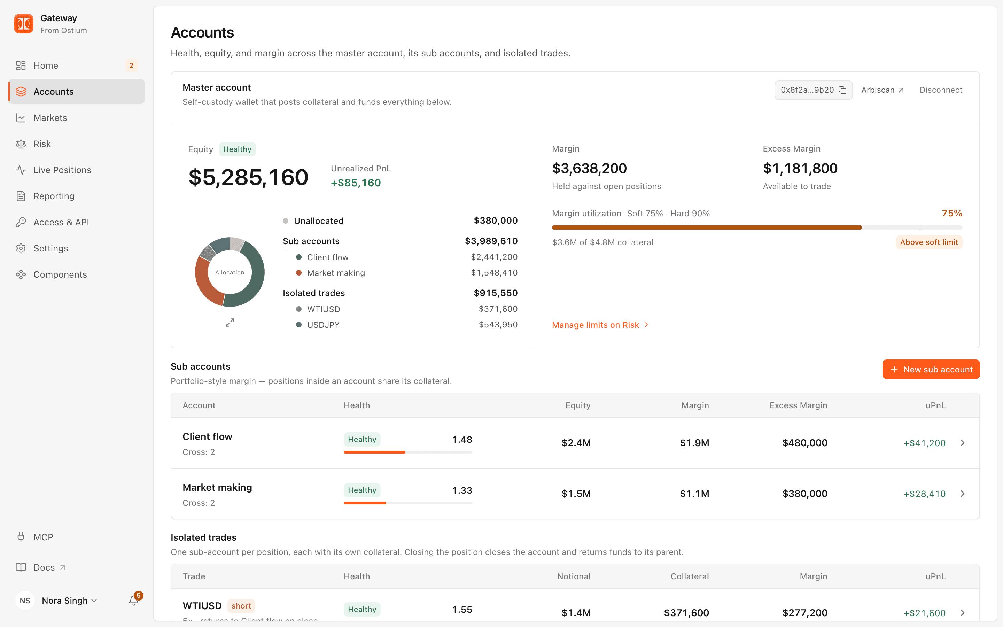The image size is (1003, 627).
Task: Click the Client flow health bar
Action: click(408, 452)
